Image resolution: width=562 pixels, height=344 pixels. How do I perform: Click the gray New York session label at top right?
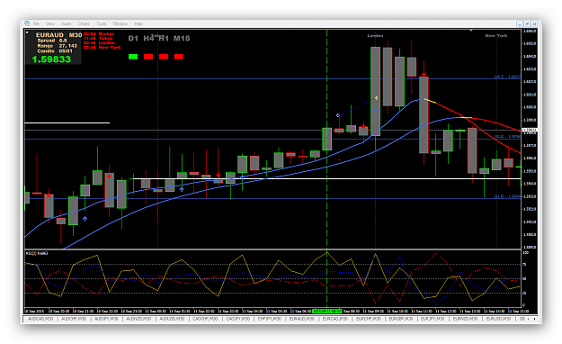point(496,35)
